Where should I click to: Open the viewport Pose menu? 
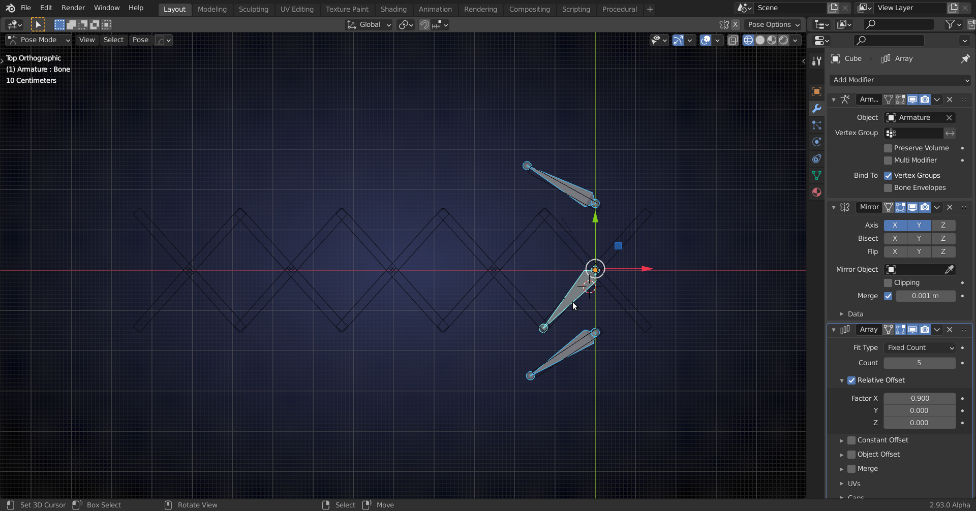tap(140, 40)
